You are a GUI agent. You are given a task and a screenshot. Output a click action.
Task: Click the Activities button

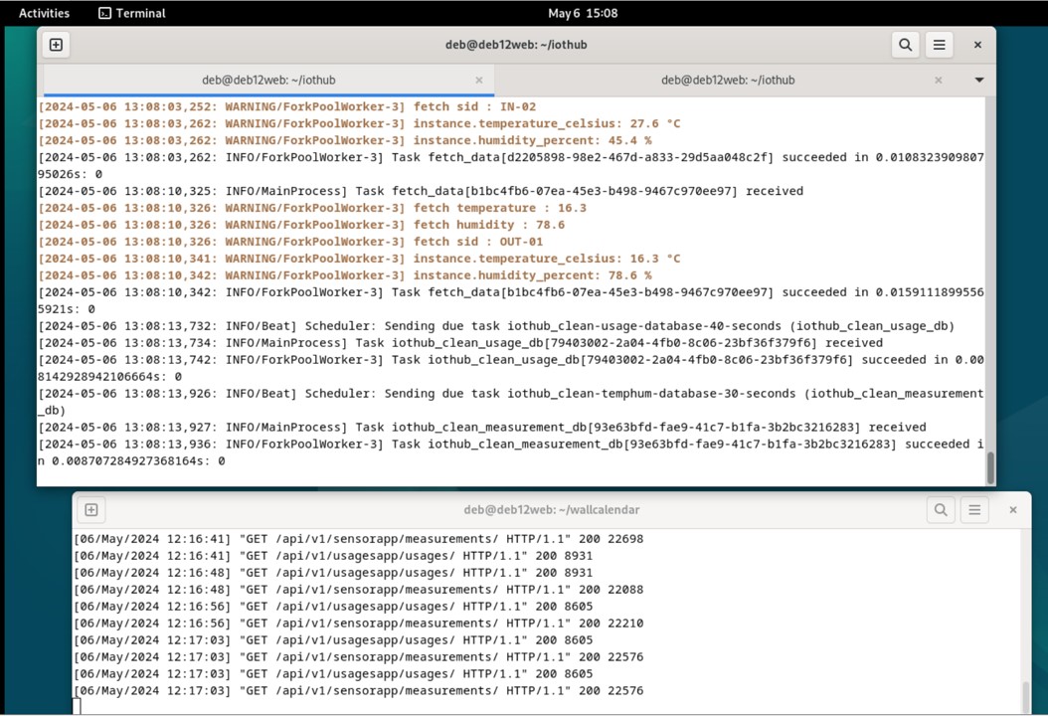[x=44, y=13]
